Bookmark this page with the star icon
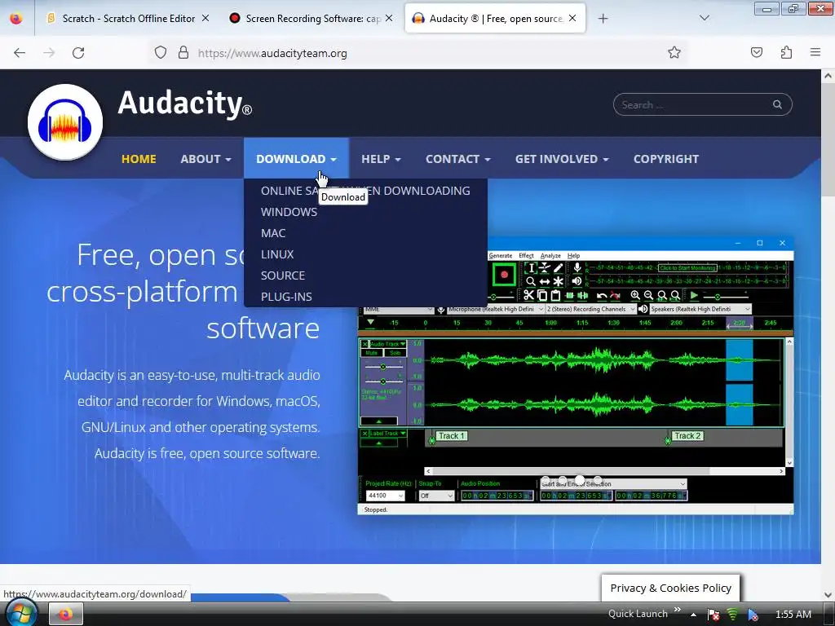The height and width of the screenshot is (626, 835). pos(674,52)
